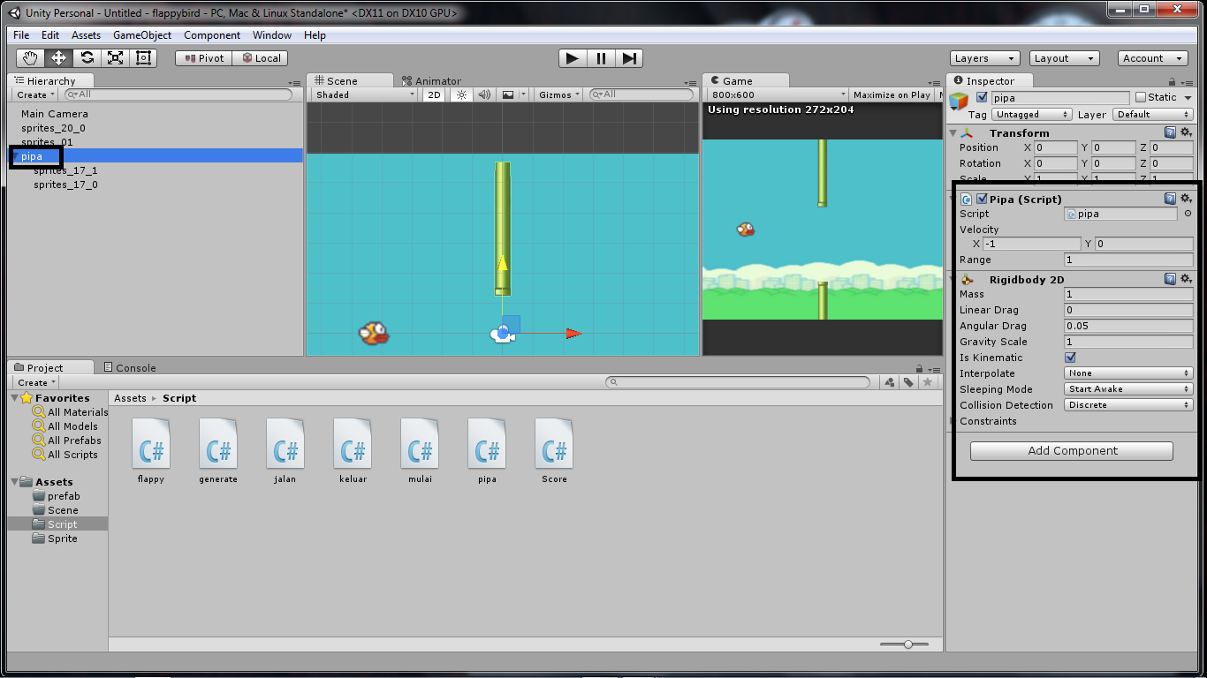Toggle Maximize on Play
Screen dimensions: 1207x678
point(892,94)
